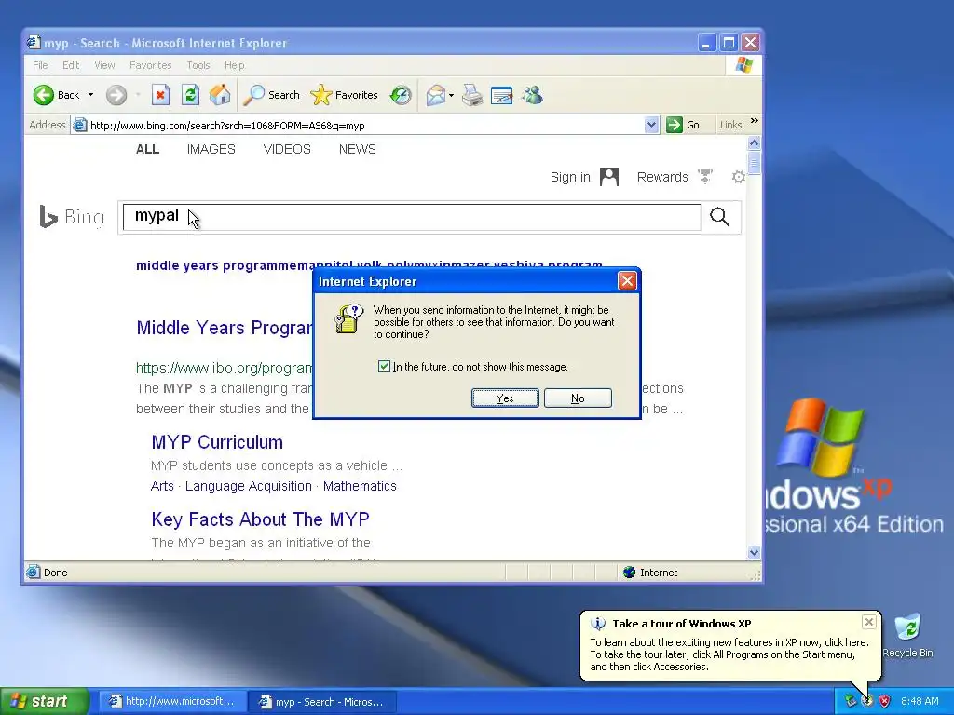
Task: Open the Search magnifier toolbar button
Action: click(271, 95)
